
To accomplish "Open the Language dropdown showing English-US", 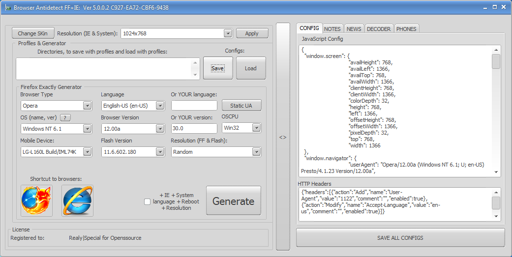I will pos(160,106).
